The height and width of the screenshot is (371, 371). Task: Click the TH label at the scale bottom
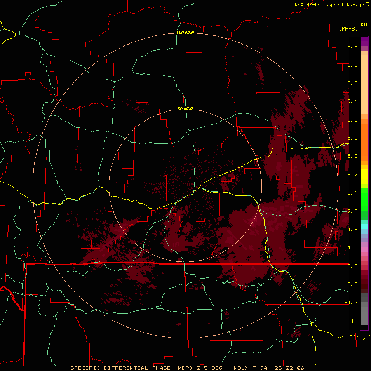(354, 321)
